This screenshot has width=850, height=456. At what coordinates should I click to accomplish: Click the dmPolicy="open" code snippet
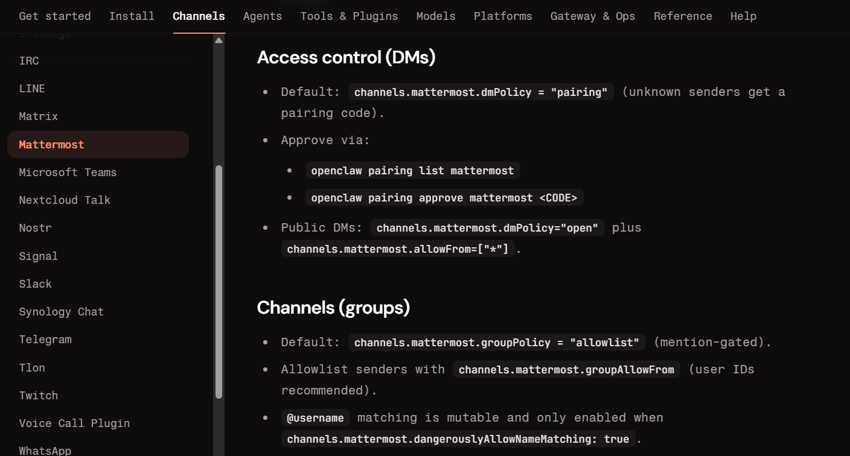[x=487, y=227]
